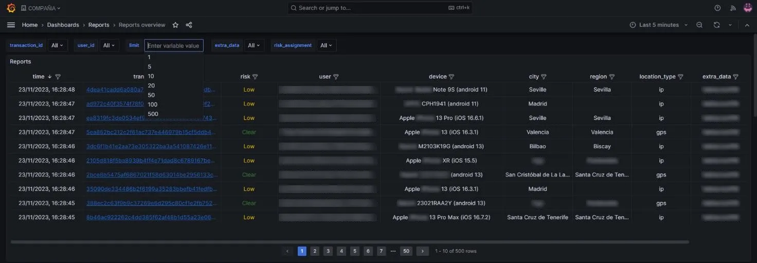Zoom out the time range
Viewport: 757px width, 263px height.
pos(699,25)
